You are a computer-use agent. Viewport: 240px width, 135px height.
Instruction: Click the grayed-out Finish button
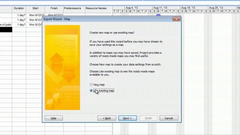(148, 118)
